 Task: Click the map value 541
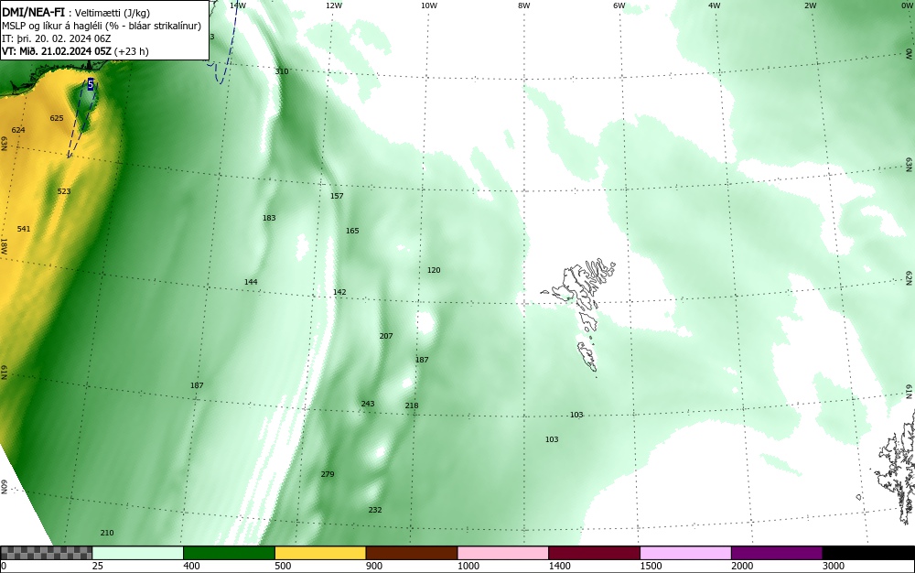point(24,229)
